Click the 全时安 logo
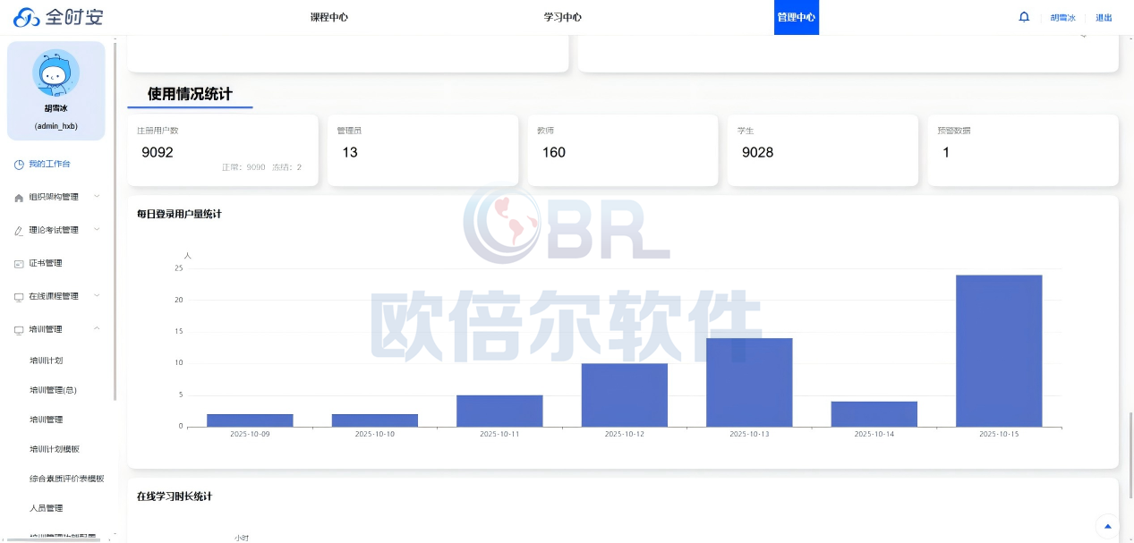This screenshot has width=1134, height=543. [x=58, y=17]
